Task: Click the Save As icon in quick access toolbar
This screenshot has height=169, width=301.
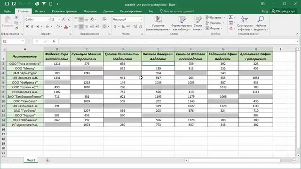Action: click(14, 4)
